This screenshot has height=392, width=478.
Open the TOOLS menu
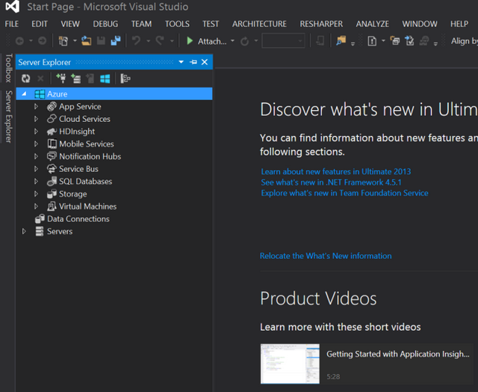pos(177,24)
